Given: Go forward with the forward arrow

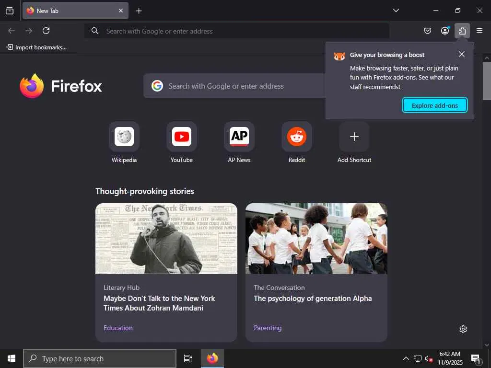Looking at the screenshot, I should 29,31.
